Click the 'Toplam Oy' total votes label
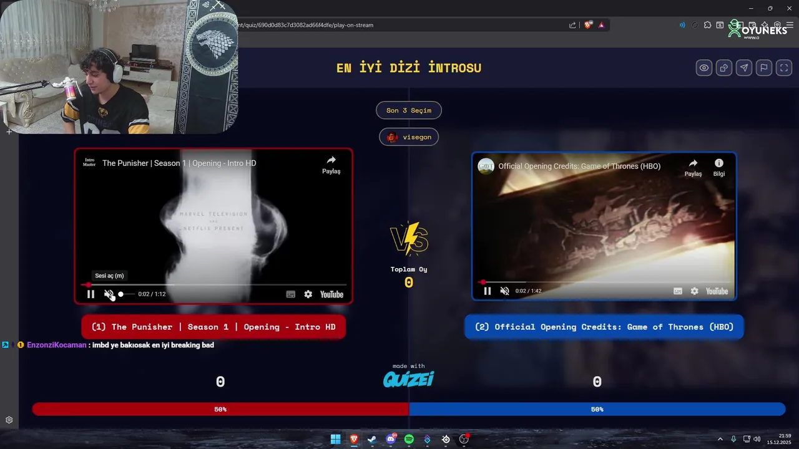The width and height of the screenshot is (799, 449). click(409, 269)
